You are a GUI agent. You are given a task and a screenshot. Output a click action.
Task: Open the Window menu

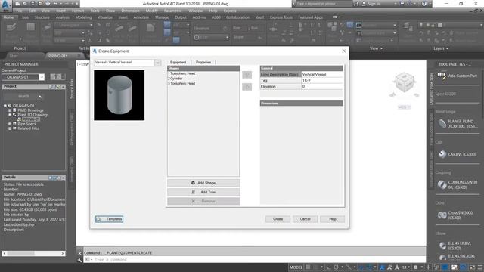coord(195,11)
